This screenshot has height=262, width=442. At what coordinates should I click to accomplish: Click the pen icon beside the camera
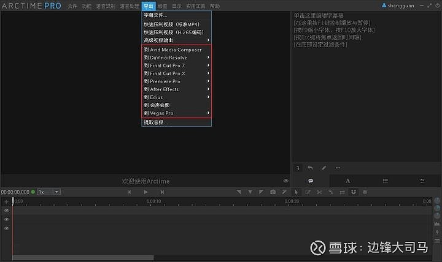(x=284, y=192)
